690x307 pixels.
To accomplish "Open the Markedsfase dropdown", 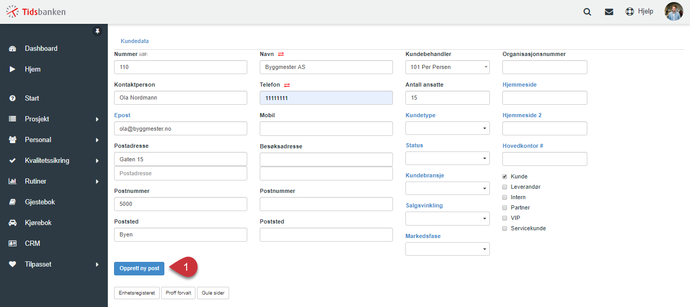I will (447, 249).
